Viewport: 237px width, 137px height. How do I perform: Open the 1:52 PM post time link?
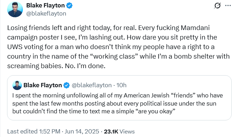point(50,131)
